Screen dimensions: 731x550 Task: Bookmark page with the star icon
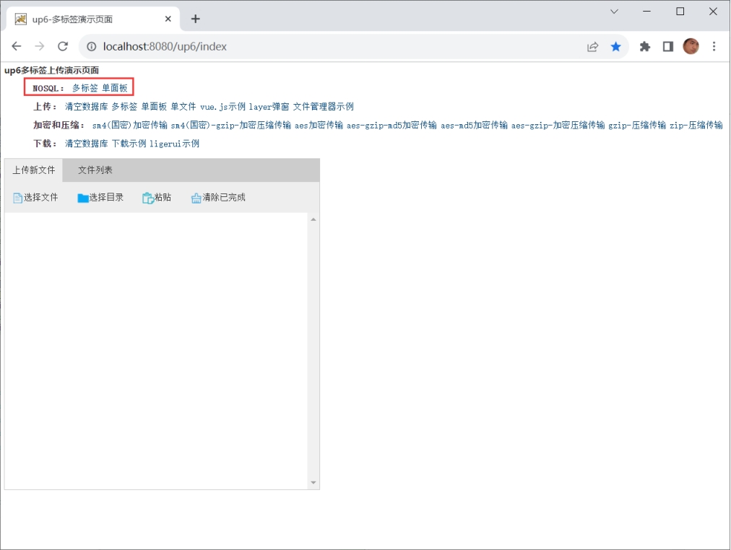(x=615, y=46)
